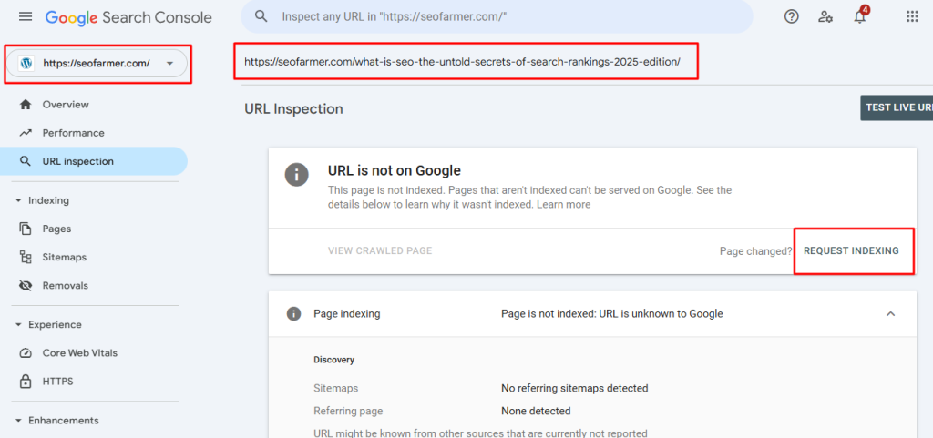Screen dimensions: 933x438
Task: Click the Referring page label
Action: [348, 412]
